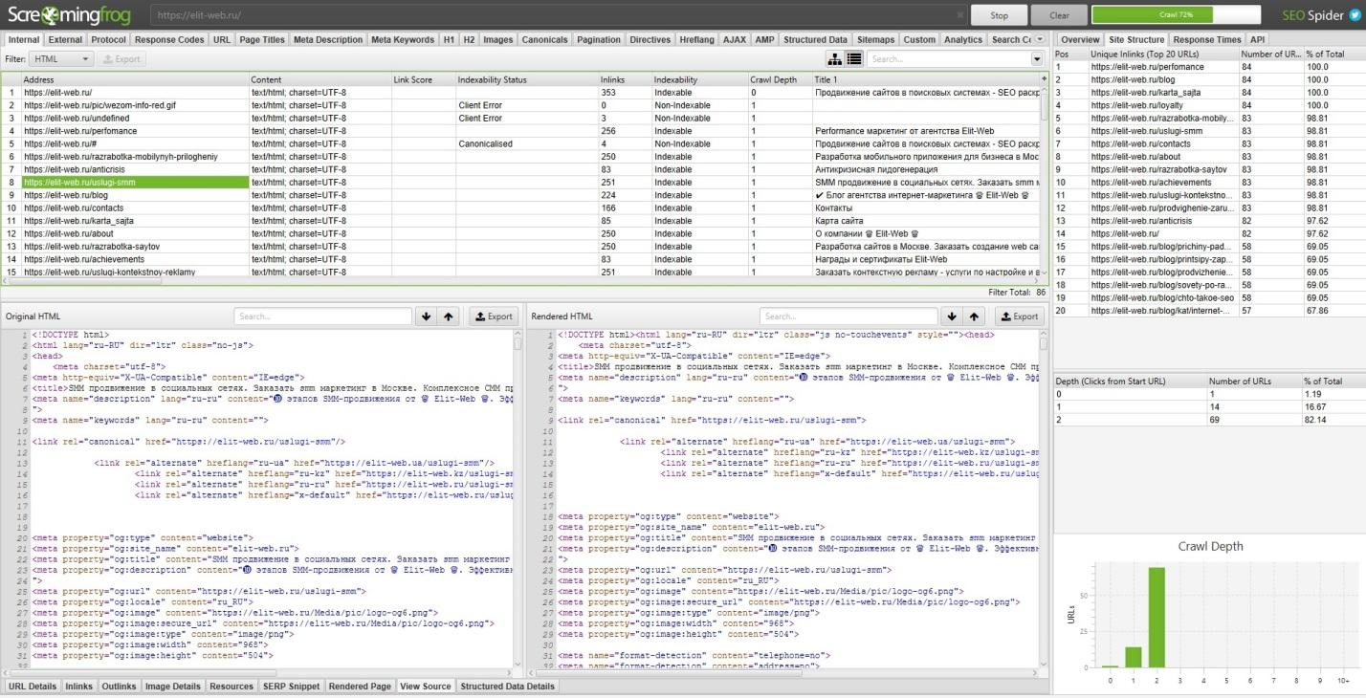Image resolution: width=1366 pixels, height=698 pixels.
Task: Sort by the Crawl Depth column header
Action: 780,79
